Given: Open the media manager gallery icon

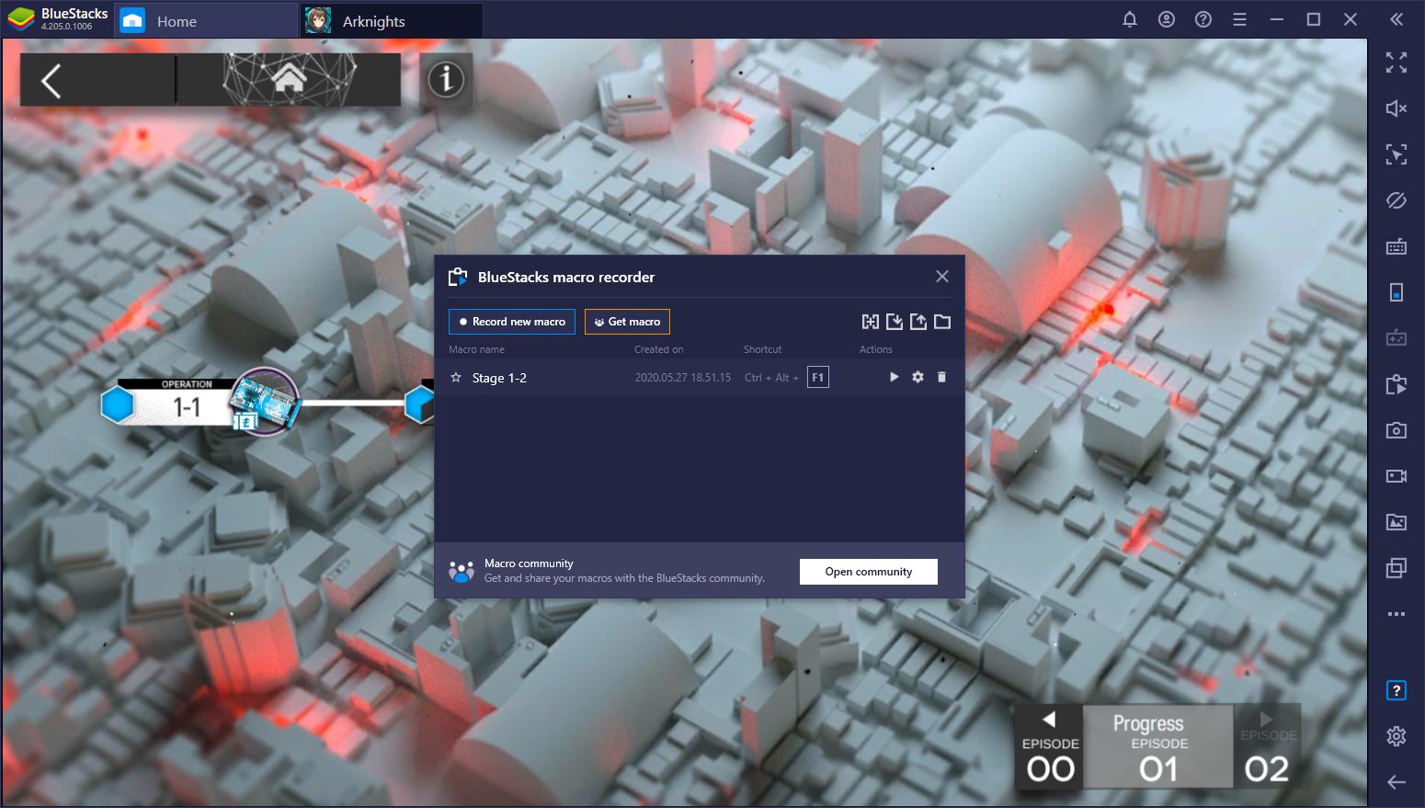Looking at the screenshot, I should (1396, 522).
